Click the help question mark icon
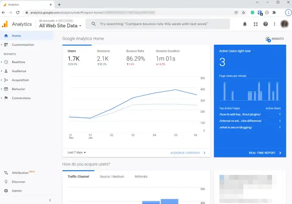 click(x=265, y=24)
